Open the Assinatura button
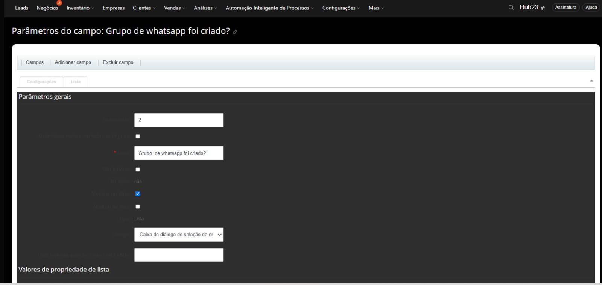602x285 pixels. click(x=566, y=8)
